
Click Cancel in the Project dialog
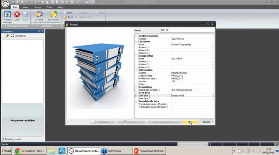tap(206, 122)
